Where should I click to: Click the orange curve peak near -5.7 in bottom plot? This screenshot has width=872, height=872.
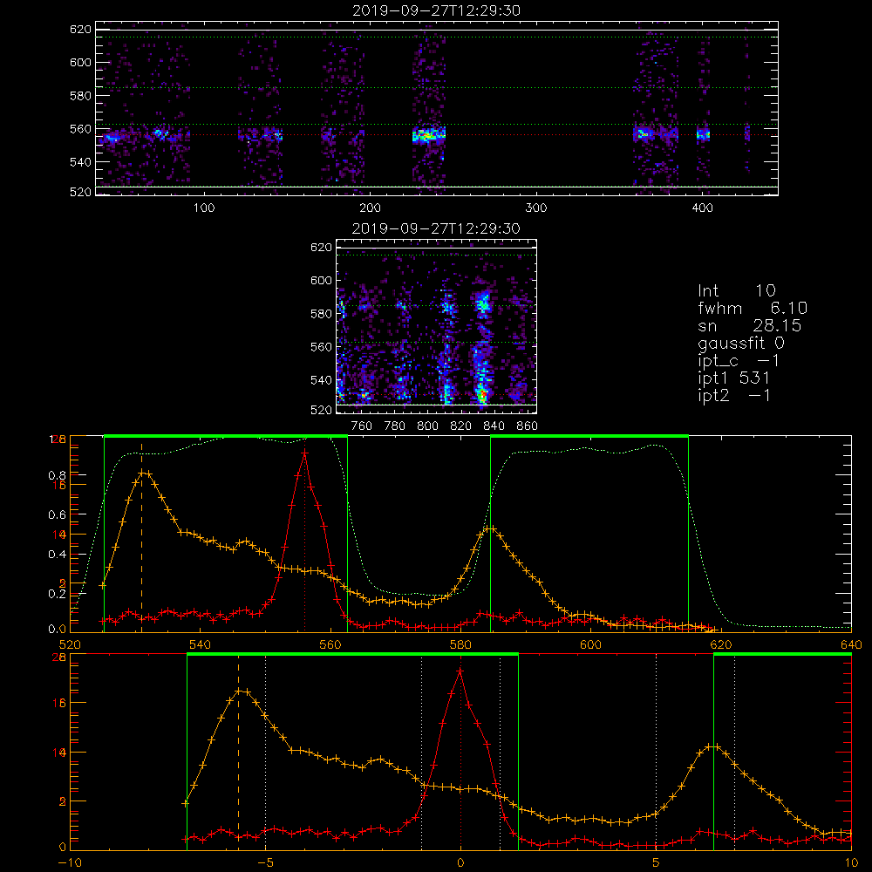click(239, 691)
